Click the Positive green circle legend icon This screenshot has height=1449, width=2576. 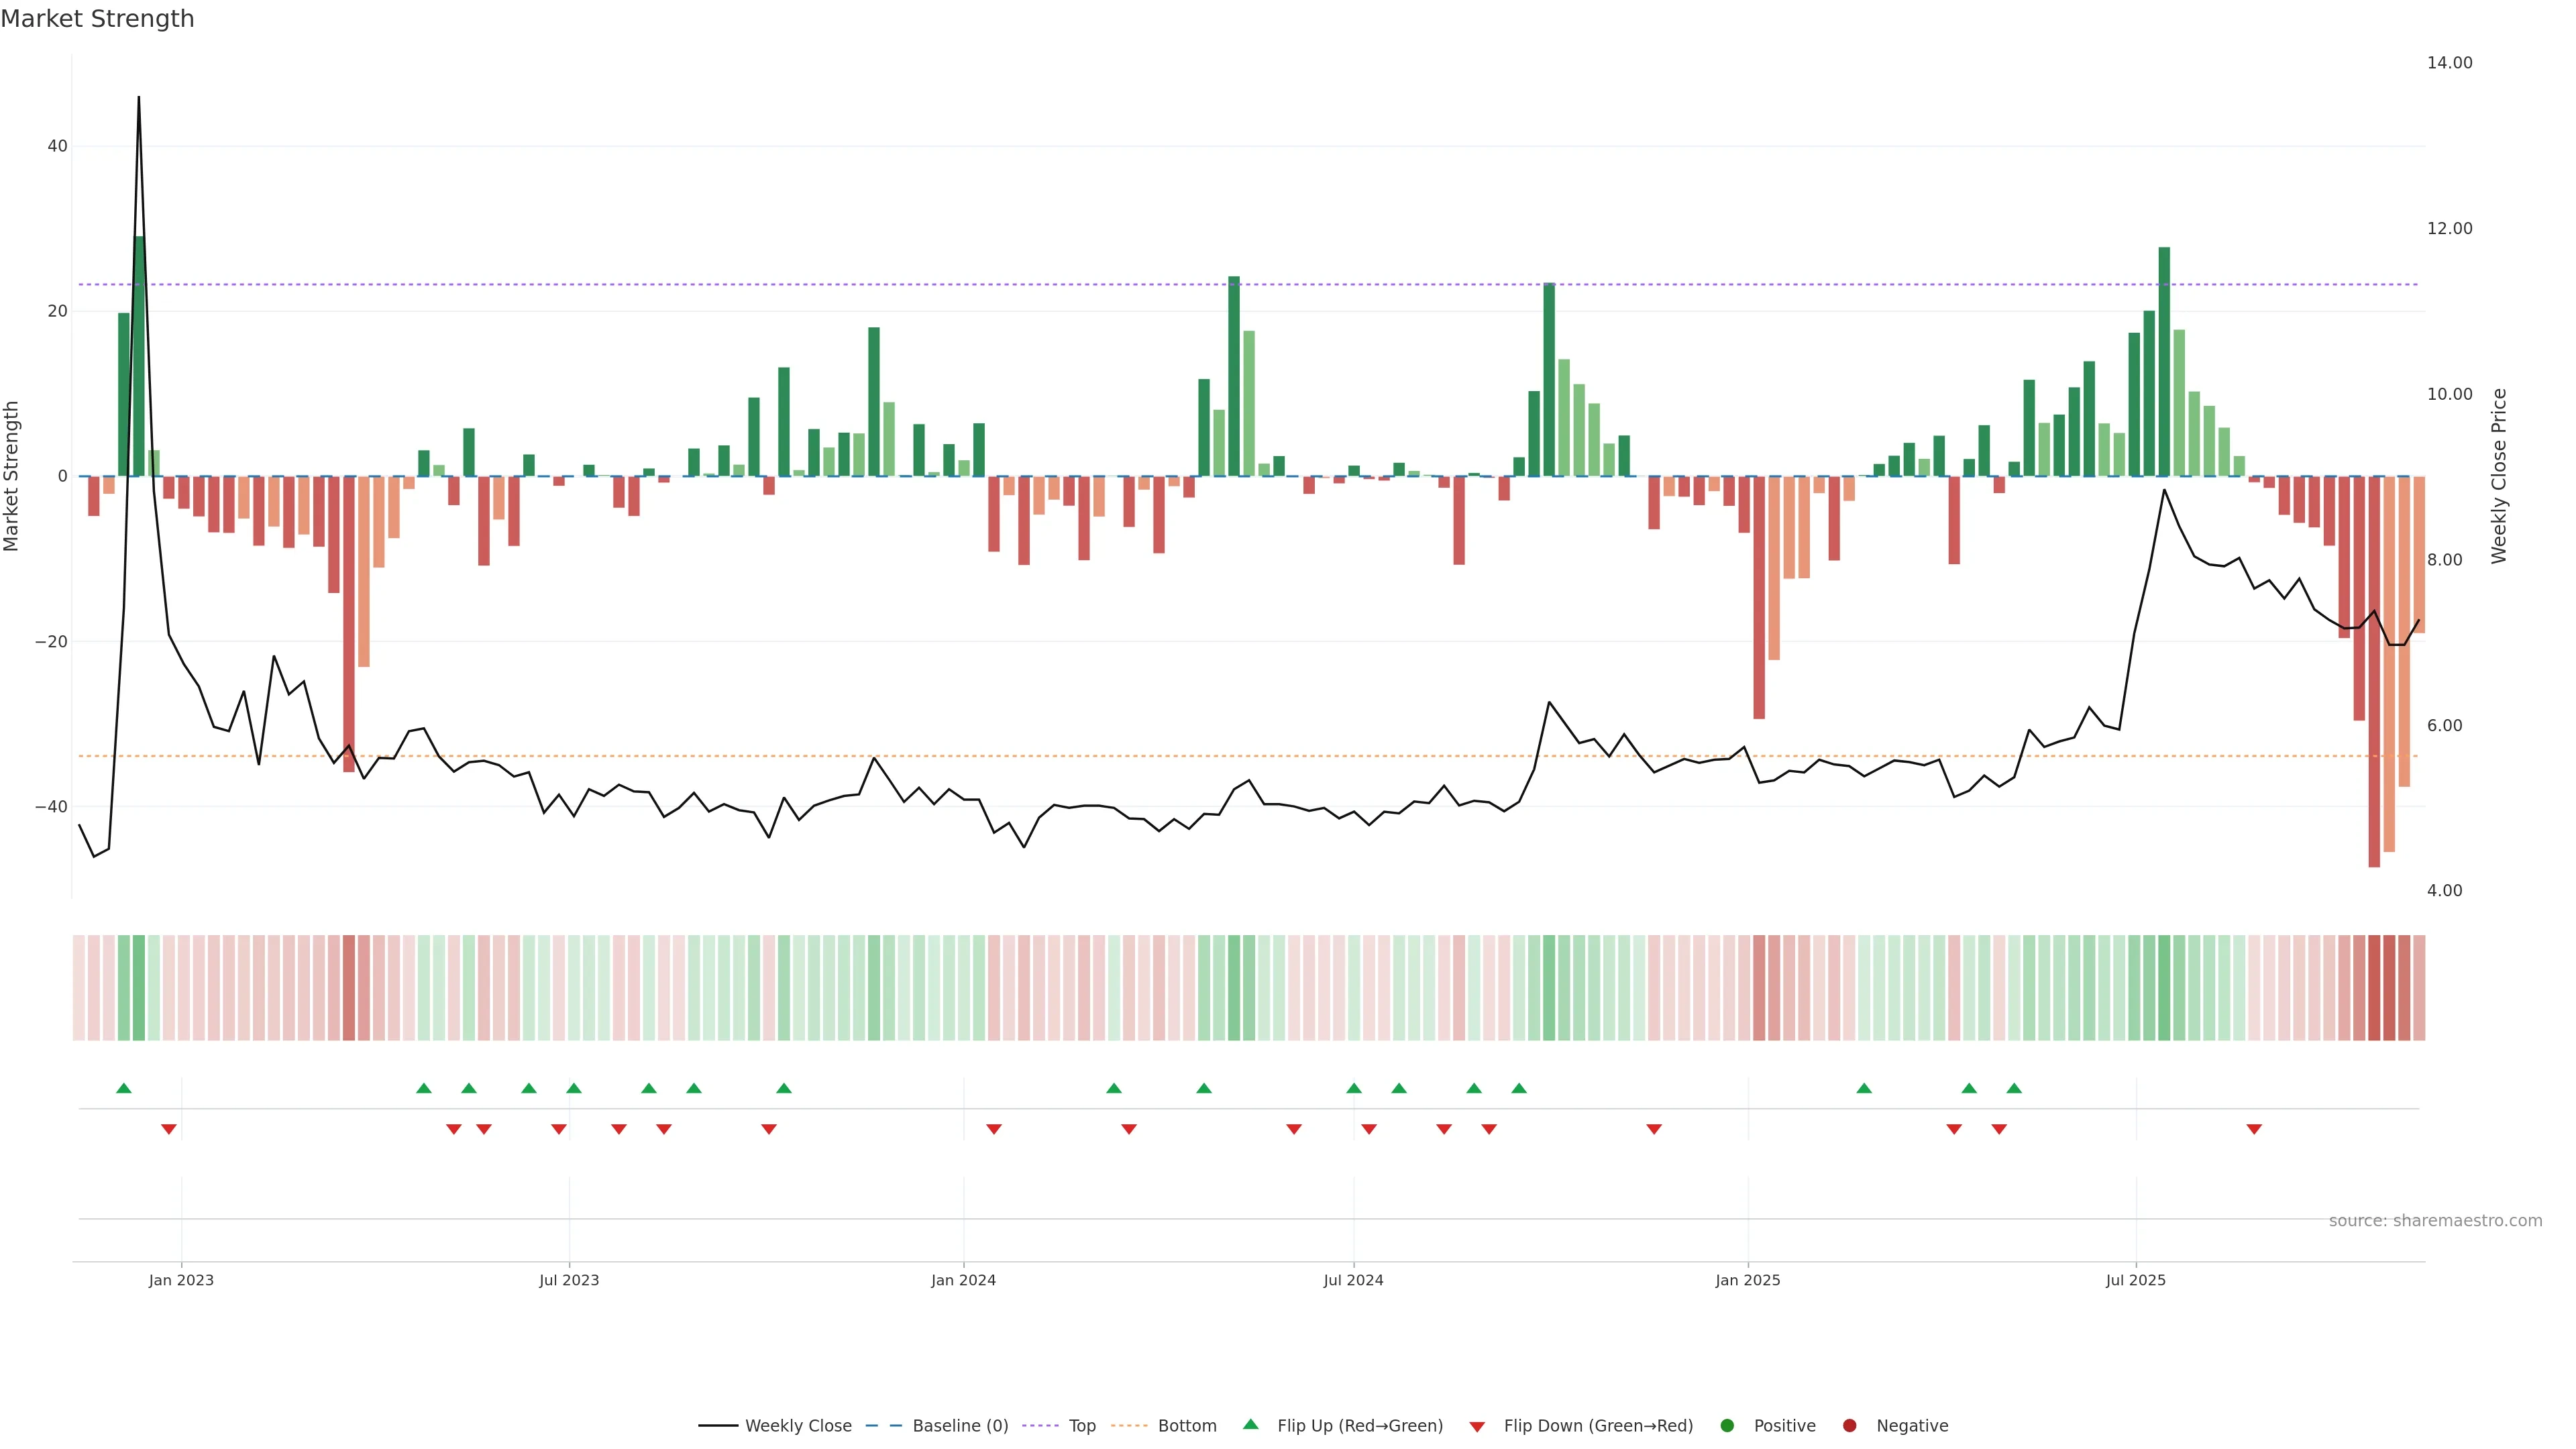click(x=1727, y=1426)
